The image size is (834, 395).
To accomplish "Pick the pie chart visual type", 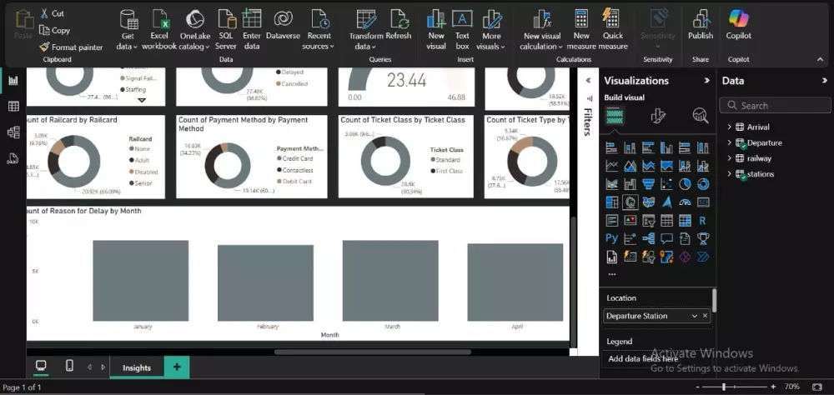I will click(x=685, y=184).
